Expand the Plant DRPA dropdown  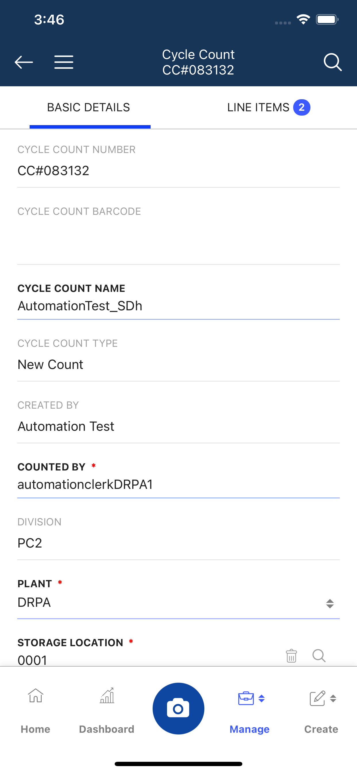(178, 602)
